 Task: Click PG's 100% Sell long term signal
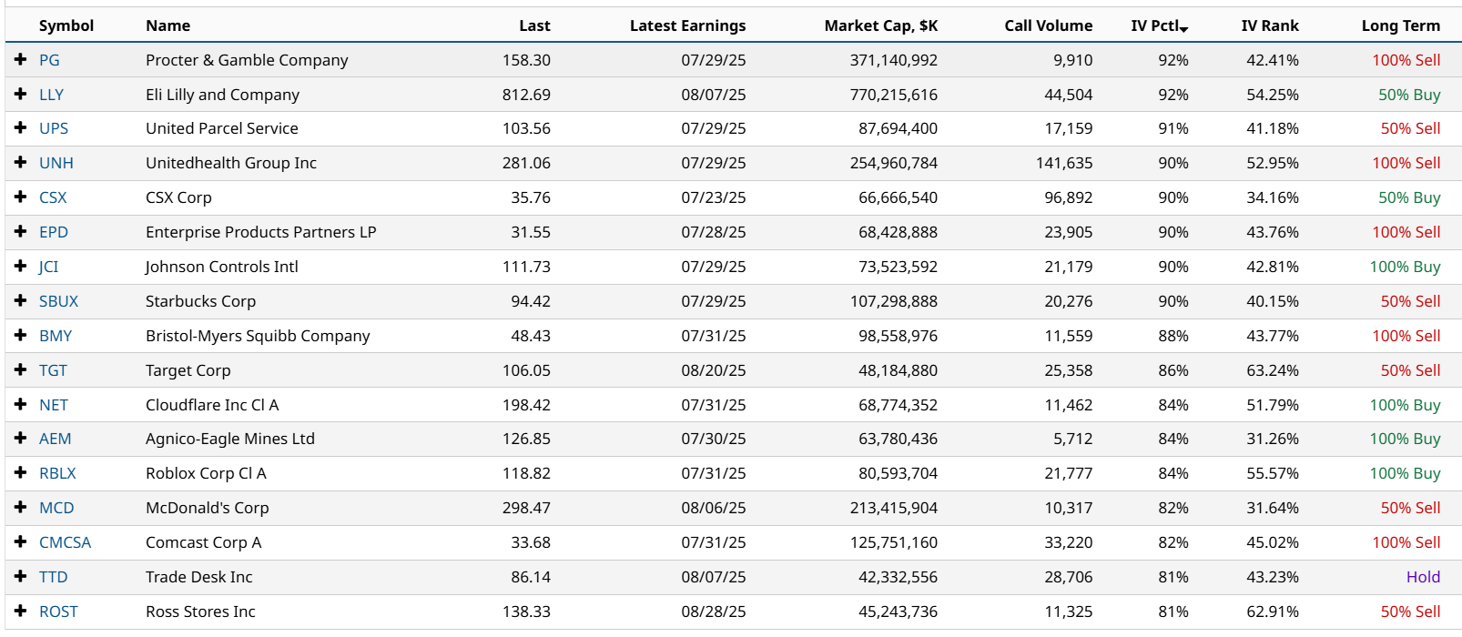point(1406,60)
